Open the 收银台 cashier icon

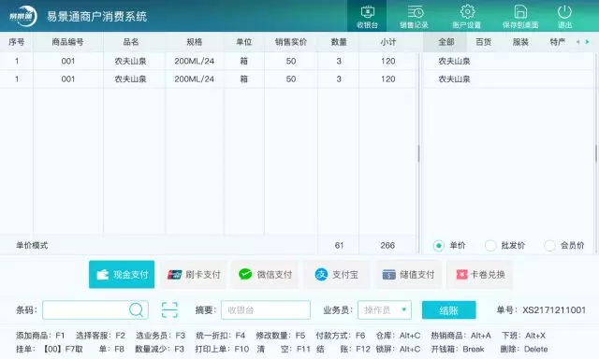(367, 12)
